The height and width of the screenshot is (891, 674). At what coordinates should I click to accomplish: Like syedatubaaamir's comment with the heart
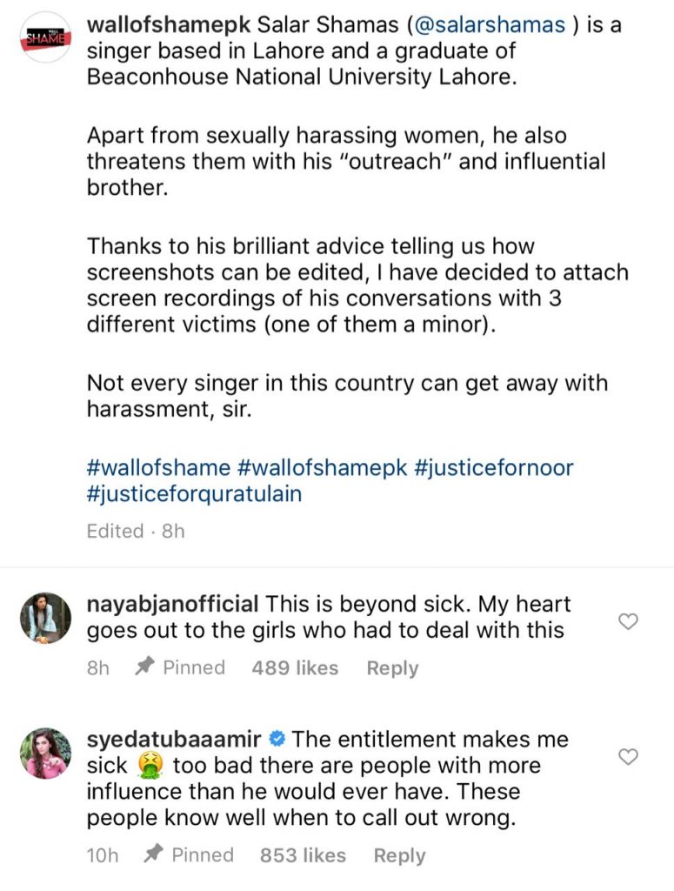[x=627, y=757]
